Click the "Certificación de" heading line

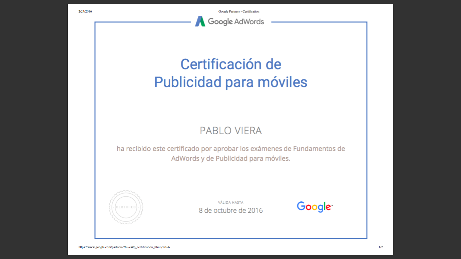pyautogui.click(x=231, y=64)
